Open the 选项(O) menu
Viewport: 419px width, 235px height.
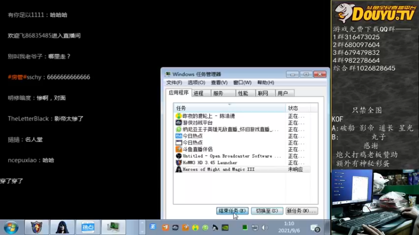pyautogui.click(x=196, y=83)
